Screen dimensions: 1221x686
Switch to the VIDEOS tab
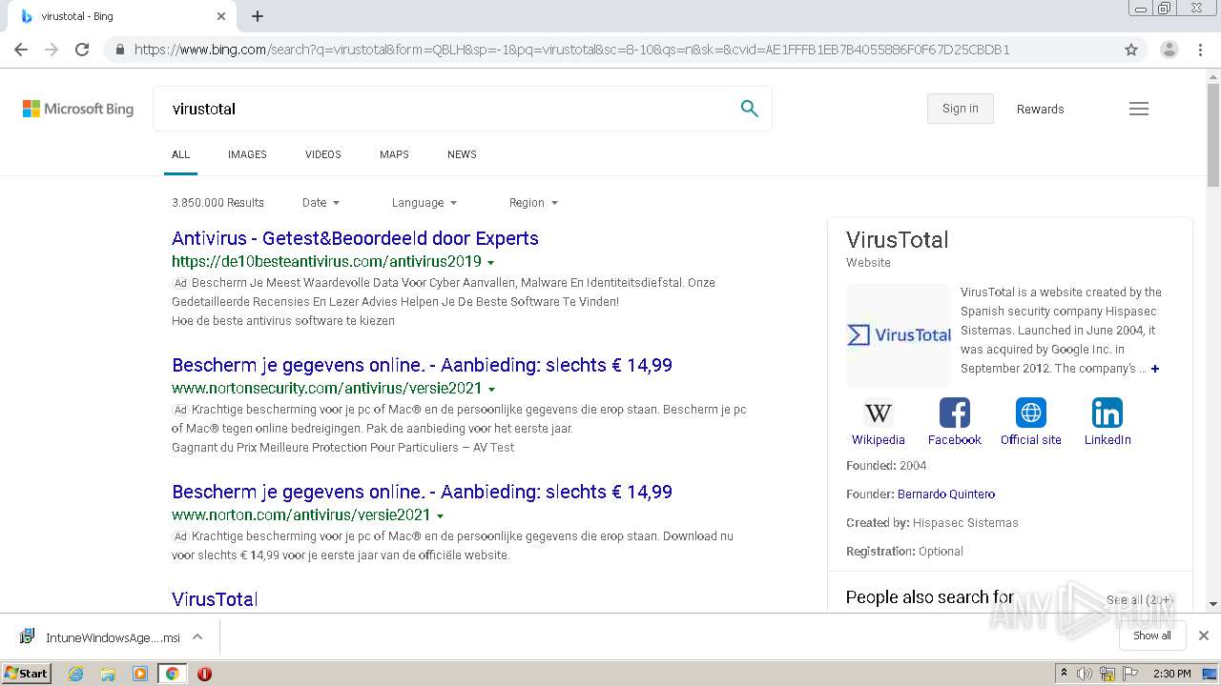click(x=323, y=154)
